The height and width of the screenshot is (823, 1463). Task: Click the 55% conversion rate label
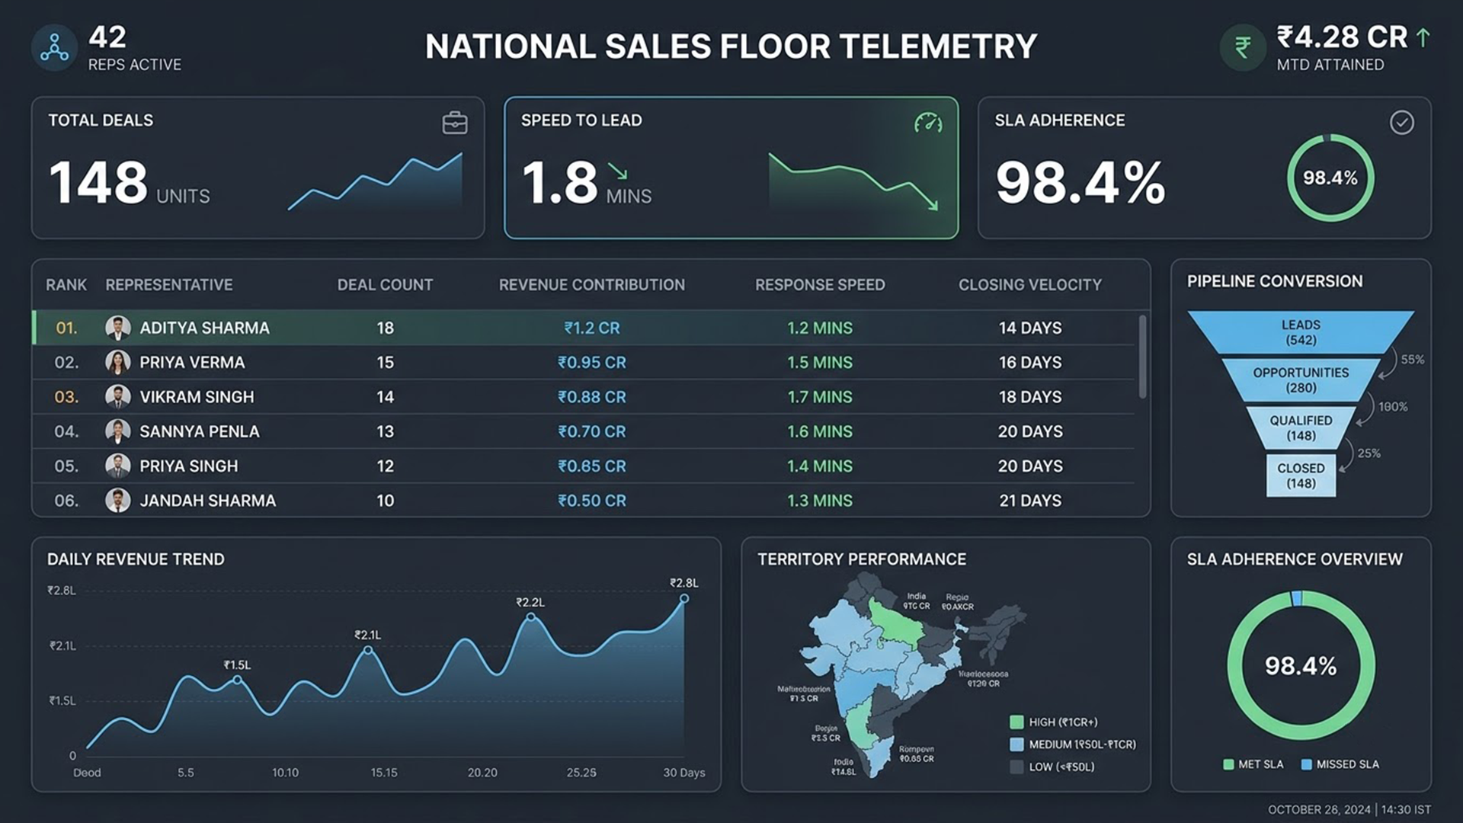click(x=1412, y=360)
